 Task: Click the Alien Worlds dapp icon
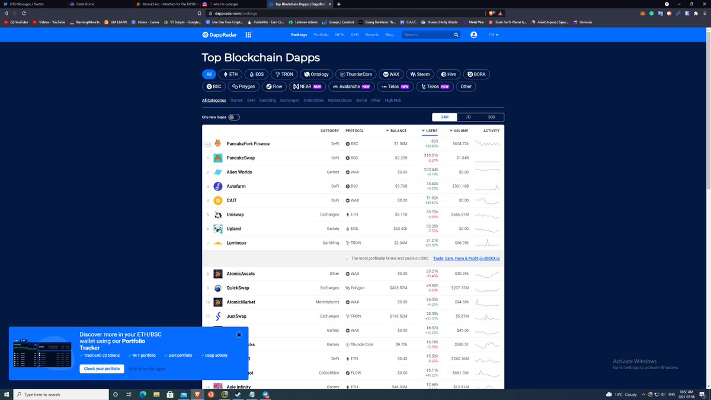tap(218, 172)
